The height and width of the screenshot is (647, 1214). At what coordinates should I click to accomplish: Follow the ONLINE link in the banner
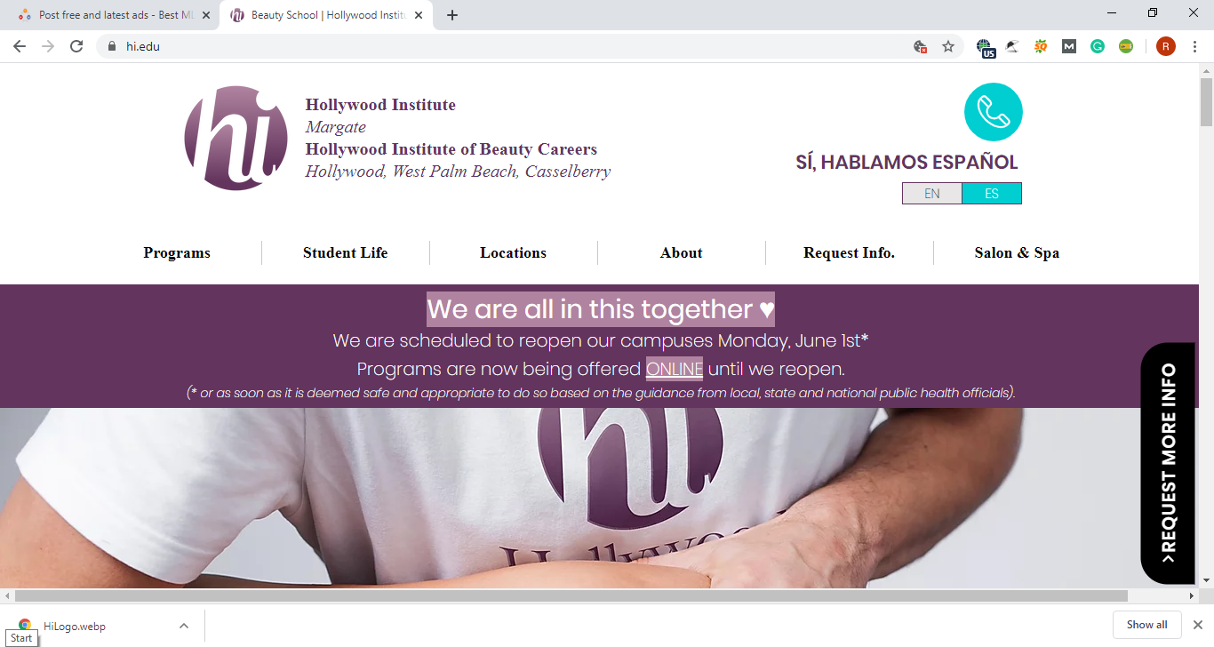675,368
